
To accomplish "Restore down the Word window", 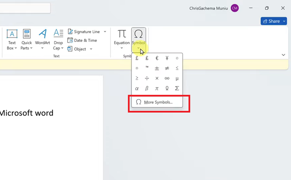I will tap(267, 8).
